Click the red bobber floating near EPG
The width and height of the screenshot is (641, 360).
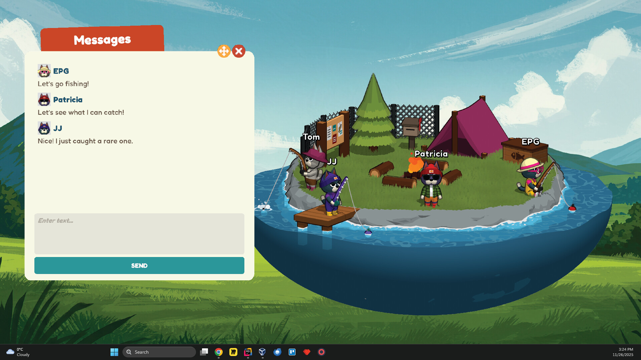pyautogui.click(x=572, y=208)
